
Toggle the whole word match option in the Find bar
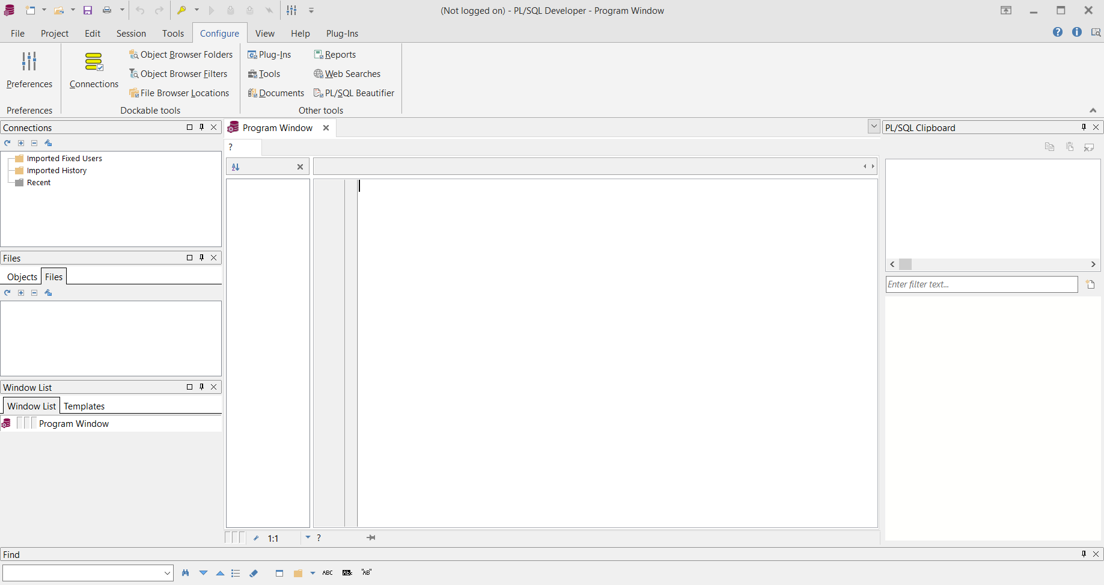coord(347,573)
